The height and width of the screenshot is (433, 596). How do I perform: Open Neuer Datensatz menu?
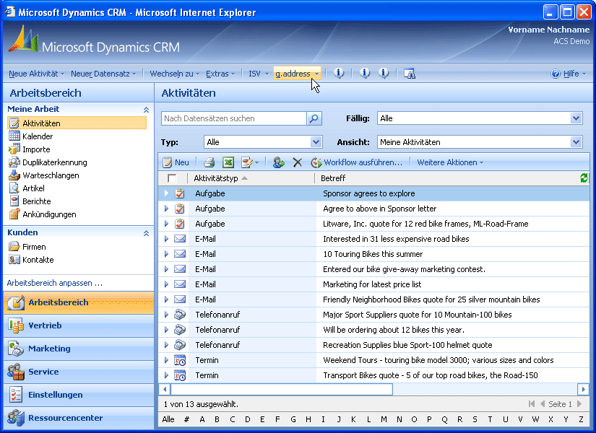pos(103,74)
